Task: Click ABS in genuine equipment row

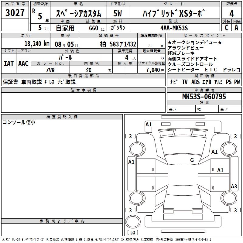Action: click(195, 82)
